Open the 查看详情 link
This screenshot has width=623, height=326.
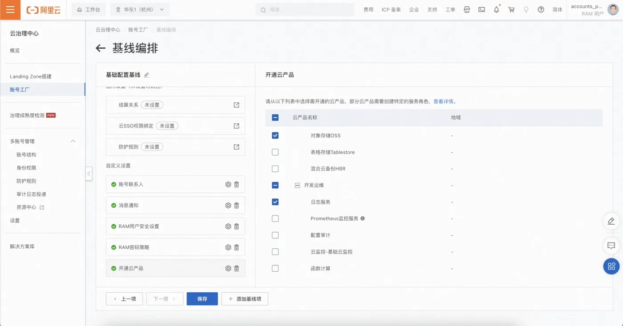pyautogui.click(x=443, y=101)
